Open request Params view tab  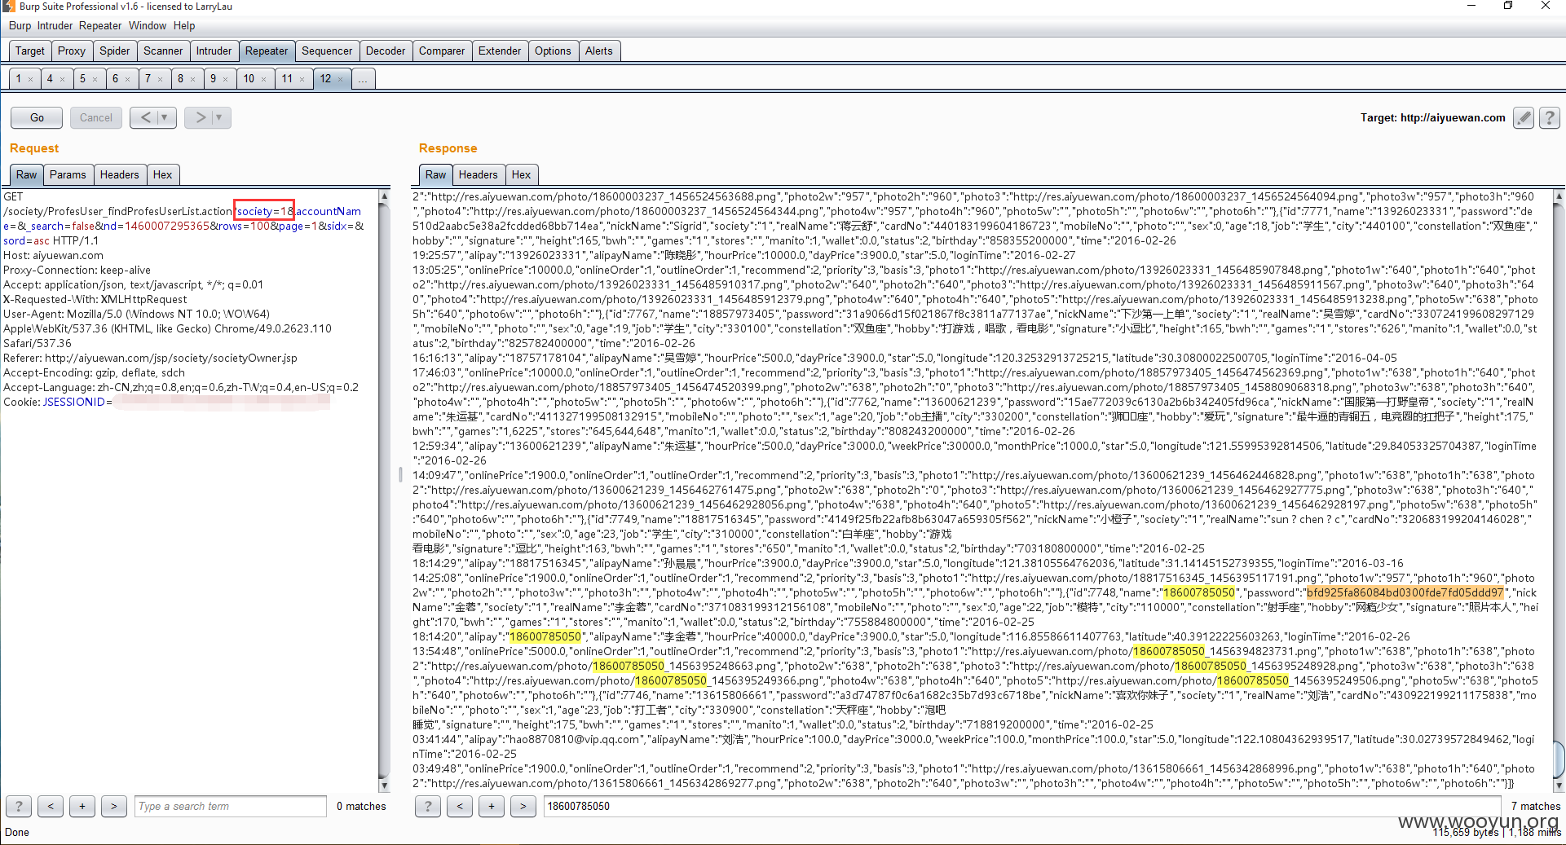[x=68, y=174]
